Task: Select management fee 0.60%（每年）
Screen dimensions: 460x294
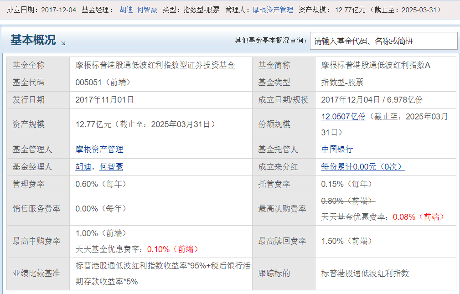Action: tap(101, 184)
